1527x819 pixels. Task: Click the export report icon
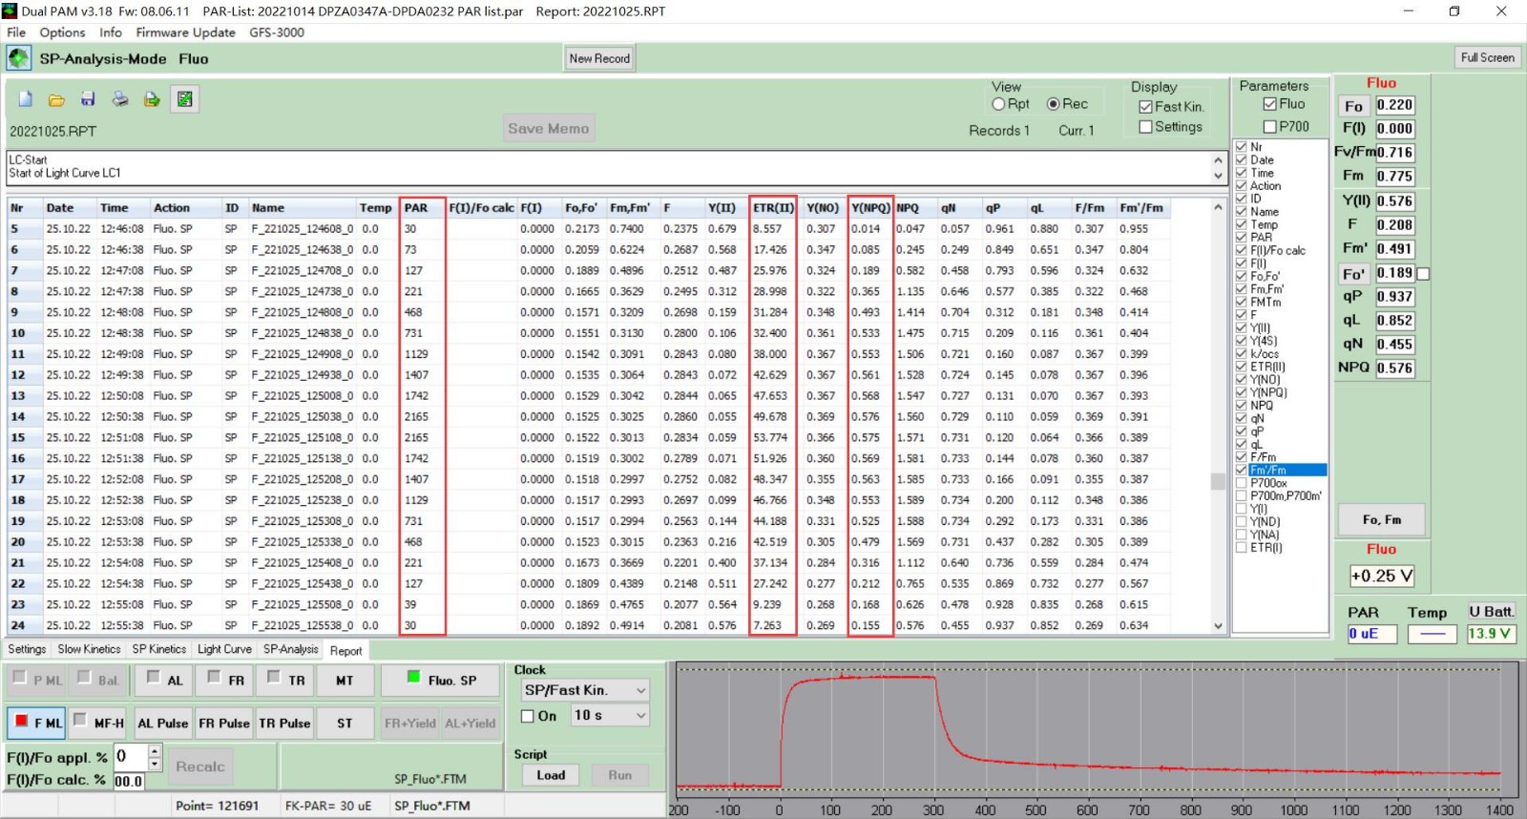click(x=152, y=99)
